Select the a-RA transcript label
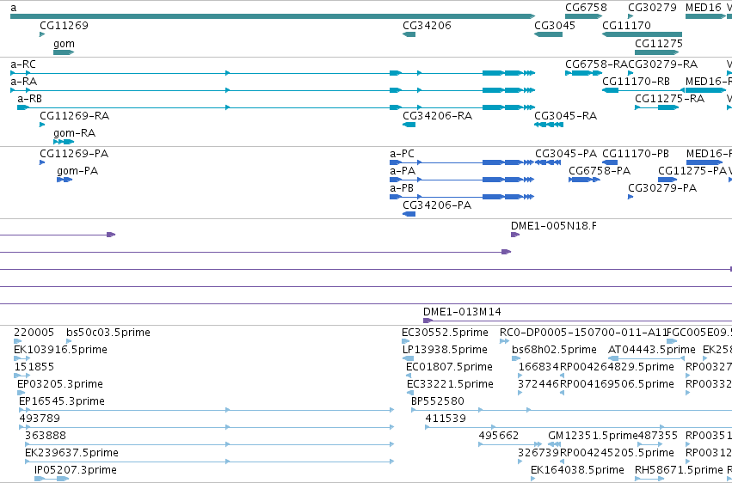 [23, 82]
